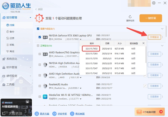This screenshot has width=168, height=117.
Task: Select version 32.0.15.7260 in list
Action: pos(92,63)
